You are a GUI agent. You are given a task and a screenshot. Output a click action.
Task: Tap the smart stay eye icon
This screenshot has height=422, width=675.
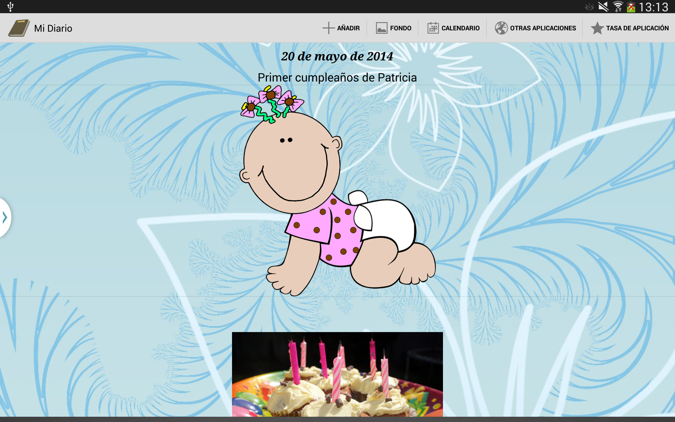589,7
